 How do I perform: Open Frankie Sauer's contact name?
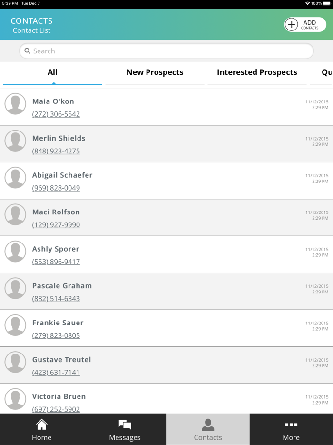(x=58, y=323)
